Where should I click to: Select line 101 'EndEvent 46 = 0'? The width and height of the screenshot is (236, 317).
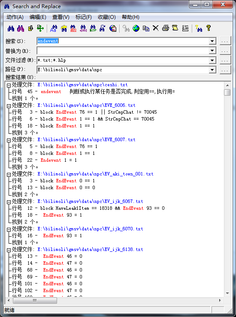[47, 284]
